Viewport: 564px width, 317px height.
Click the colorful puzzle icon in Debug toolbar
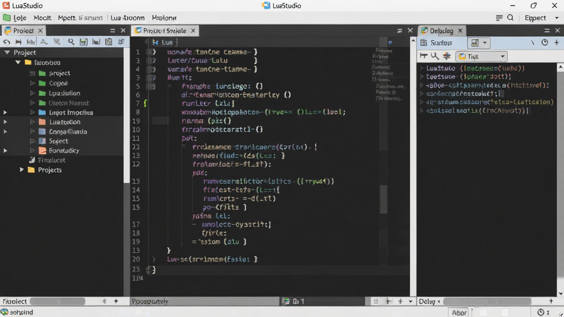click(446, 56)
